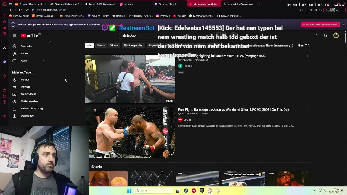Open Marconi Purple bookmark
Screen dimensions: 347x195
tap(229, 16)
